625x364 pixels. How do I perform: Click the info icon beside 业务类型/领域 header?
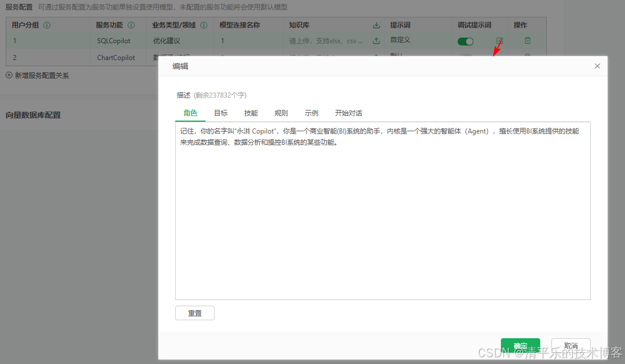click(204, 25)
